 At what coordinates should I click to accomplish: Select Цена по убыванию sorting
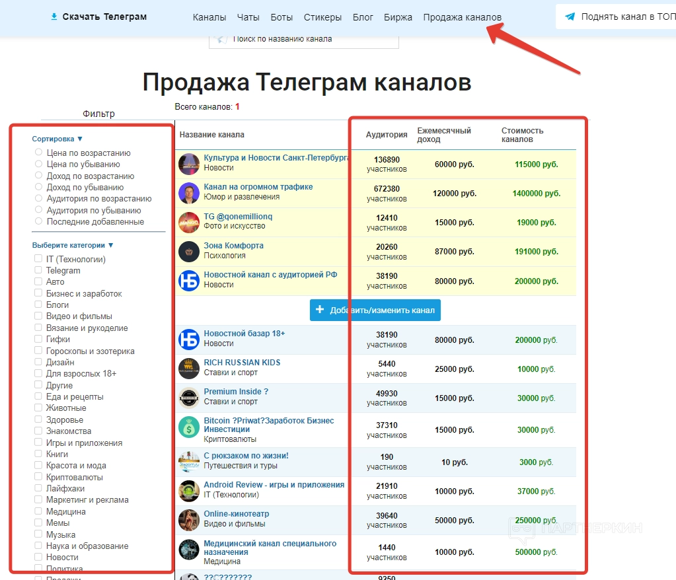(38, 164)
